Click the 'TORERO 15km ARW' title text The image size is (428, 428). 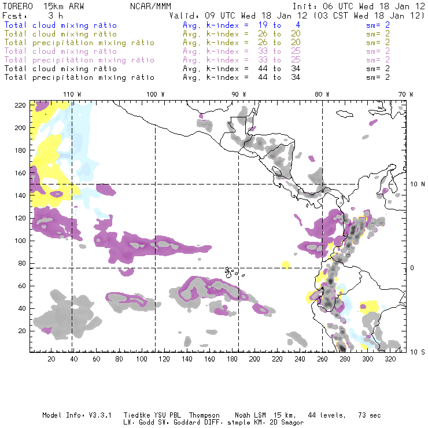[x=43, y=6]
